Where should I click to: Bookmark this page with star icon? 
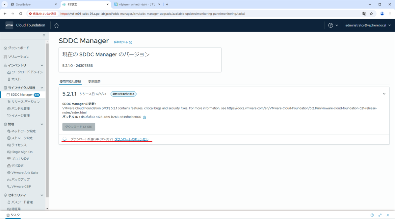[x=371, y=14]
